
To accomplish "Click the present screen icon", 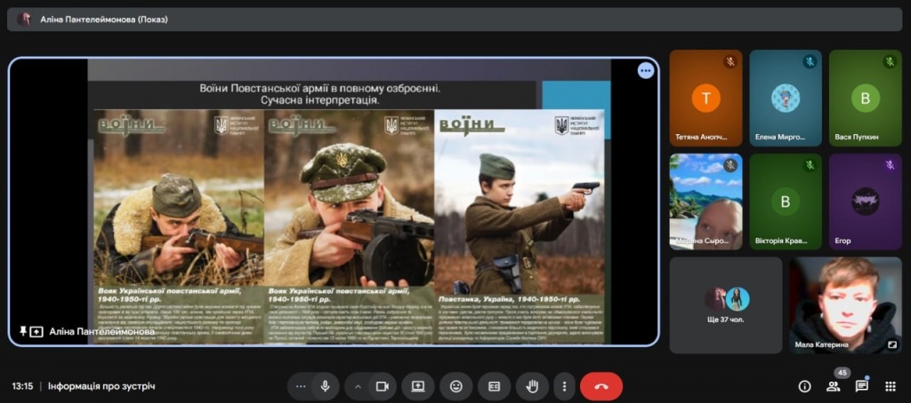I will pyautogui.click(x=418, y=386).
